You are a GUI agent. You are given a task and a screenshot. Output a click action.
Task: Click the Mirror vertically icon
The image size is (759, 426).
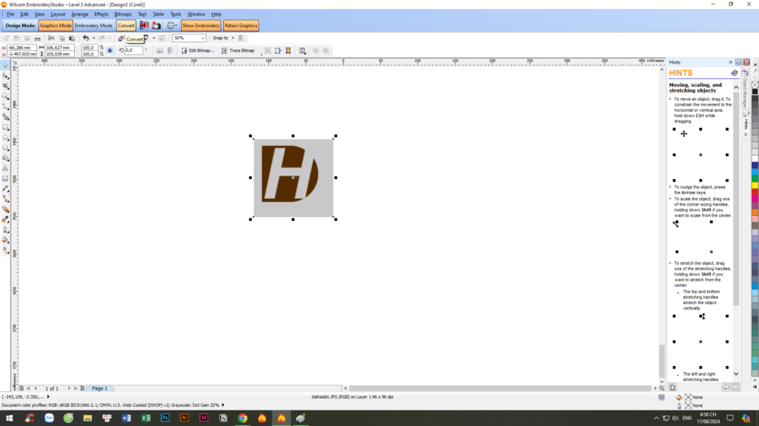point(170,51)
